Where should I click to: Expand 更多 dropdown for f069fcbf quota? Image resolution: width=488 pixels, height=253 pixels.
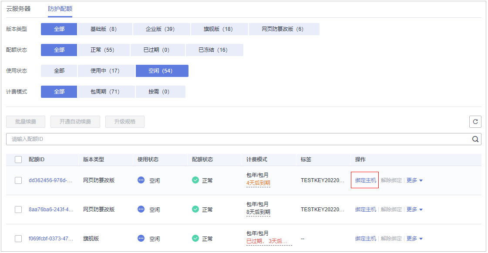click(414, 239)
